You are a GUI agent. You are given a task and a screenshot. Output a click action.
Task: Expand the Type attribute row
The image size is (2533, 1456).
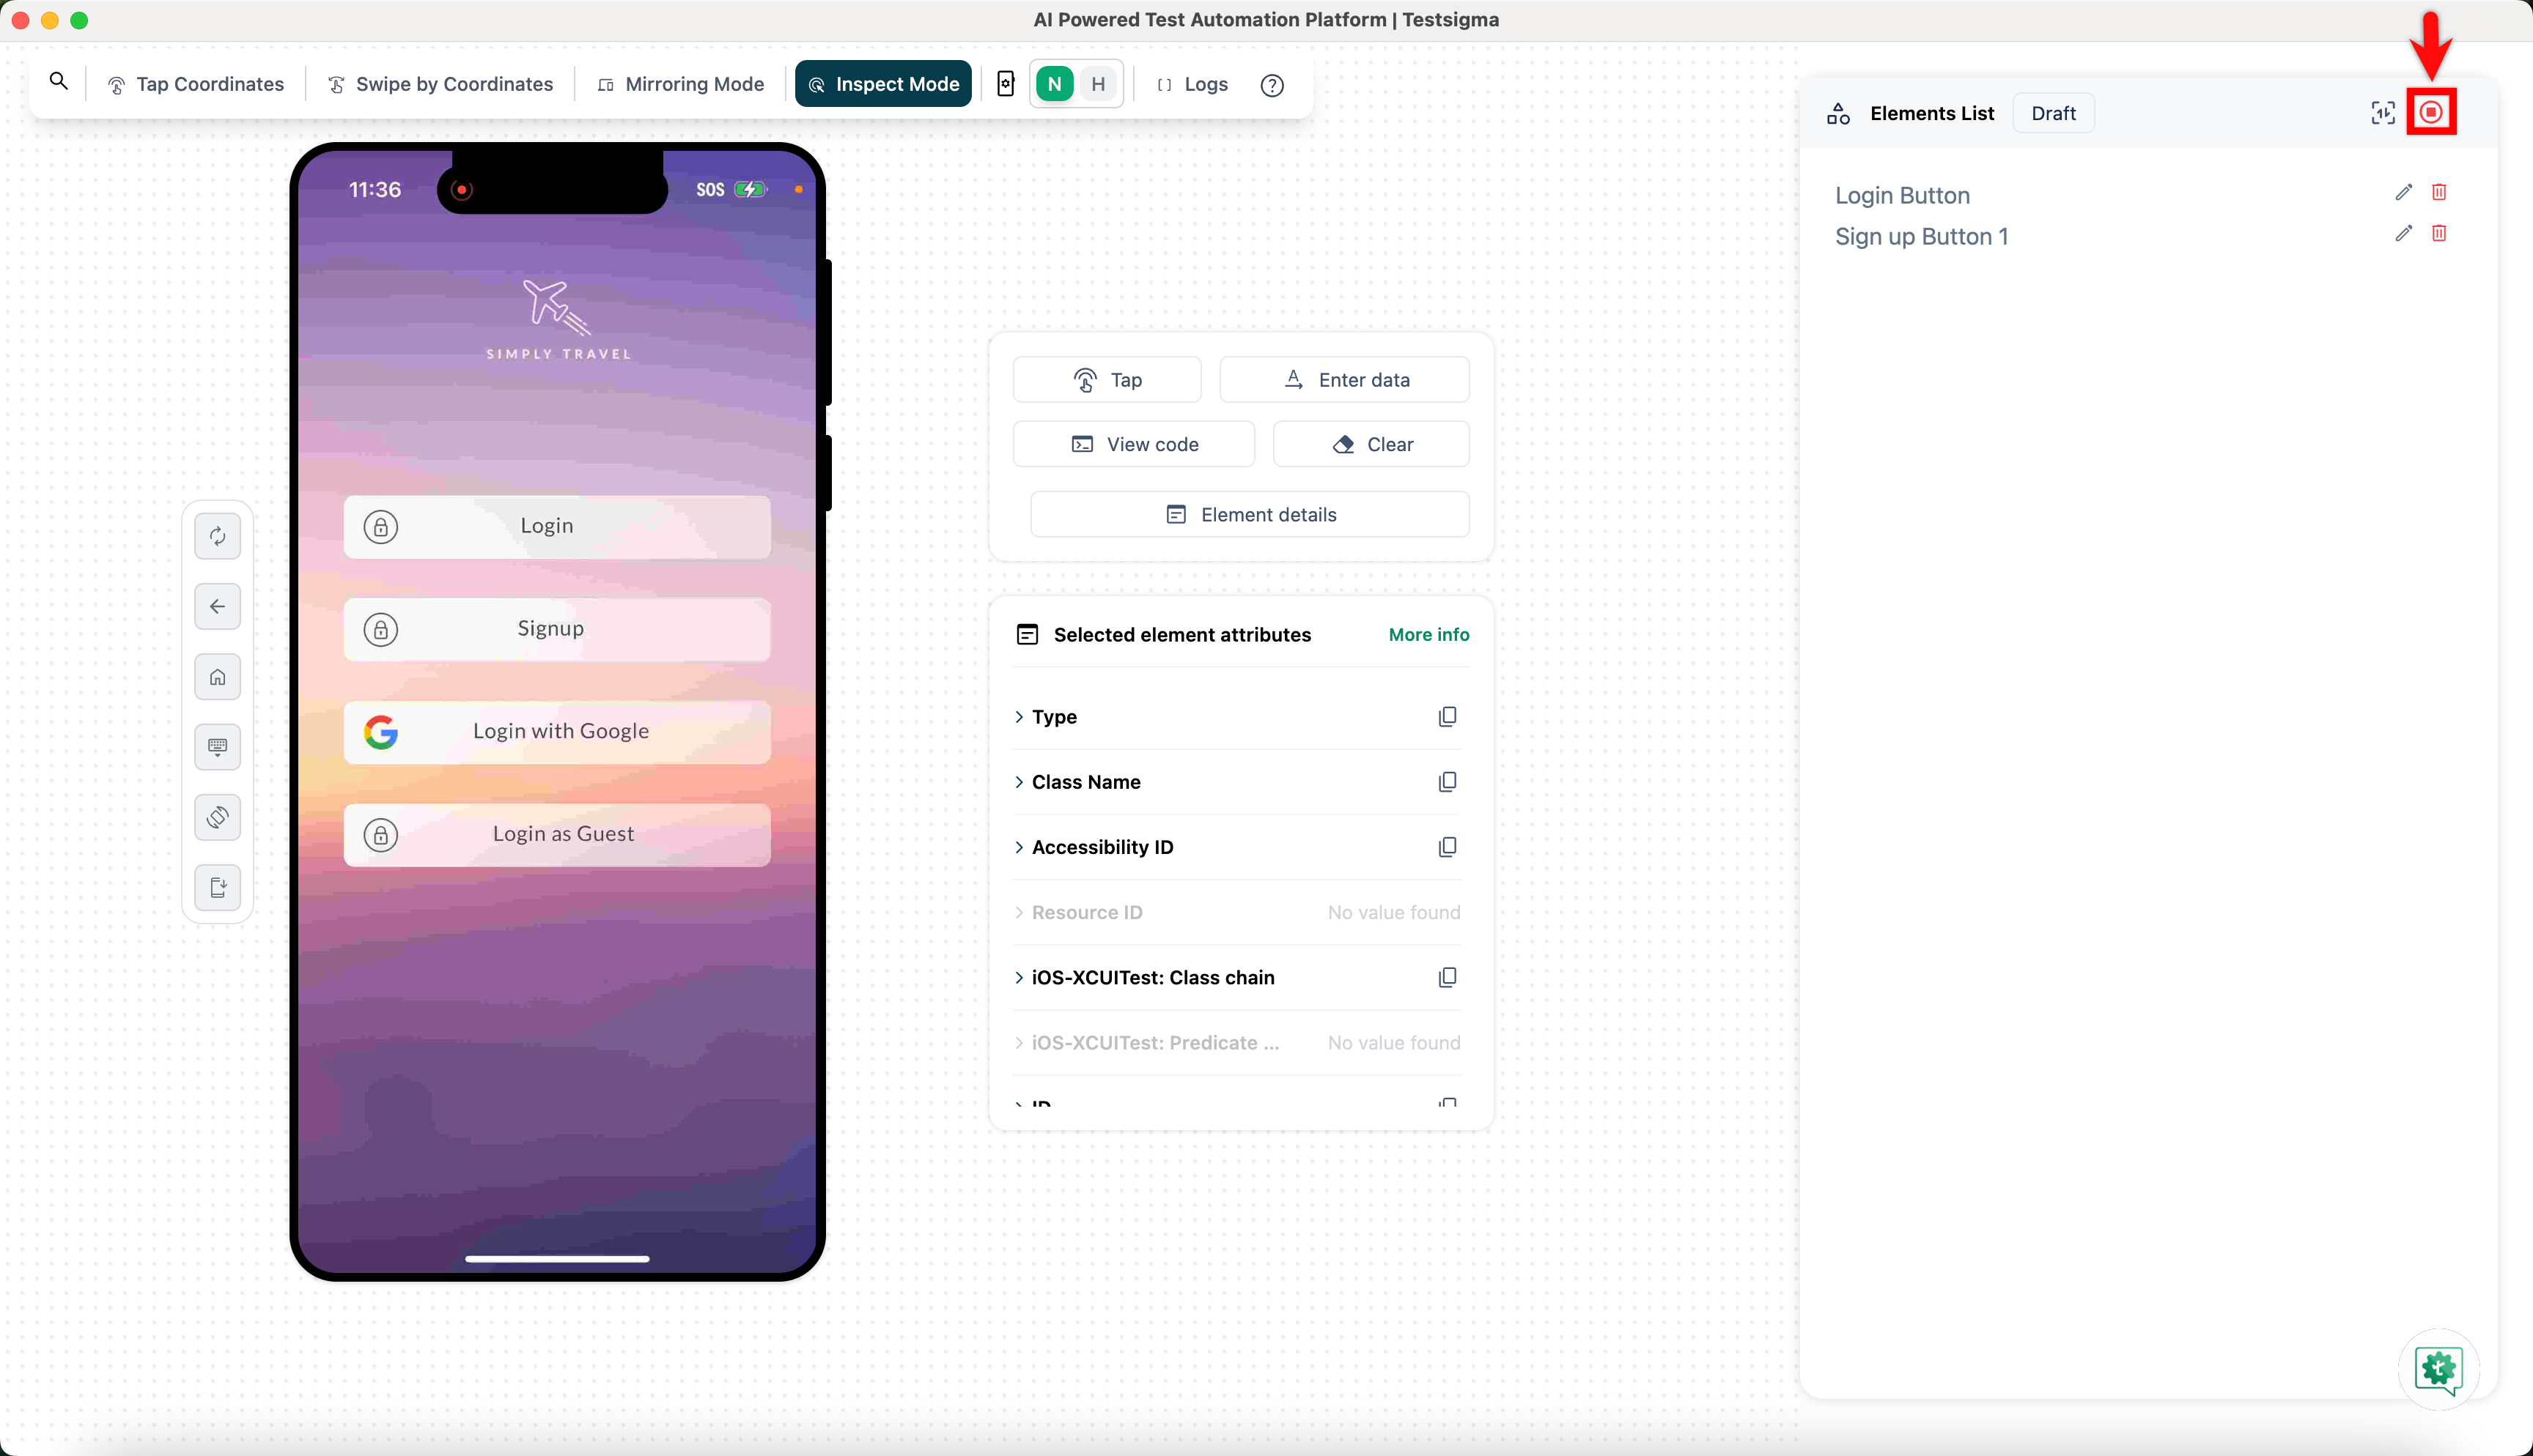pos(1053,717)
